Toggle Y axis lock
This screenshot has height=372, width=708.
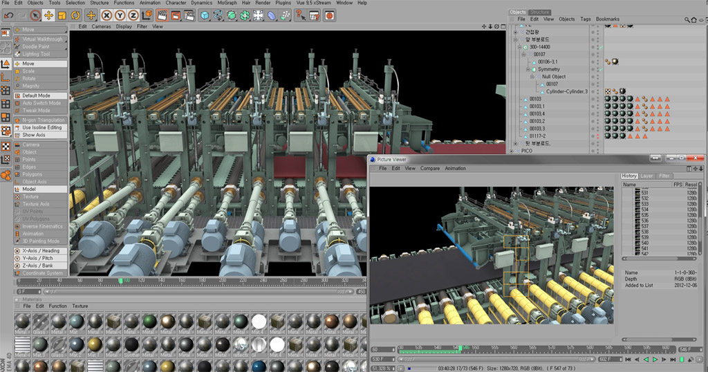pos(120,15)
